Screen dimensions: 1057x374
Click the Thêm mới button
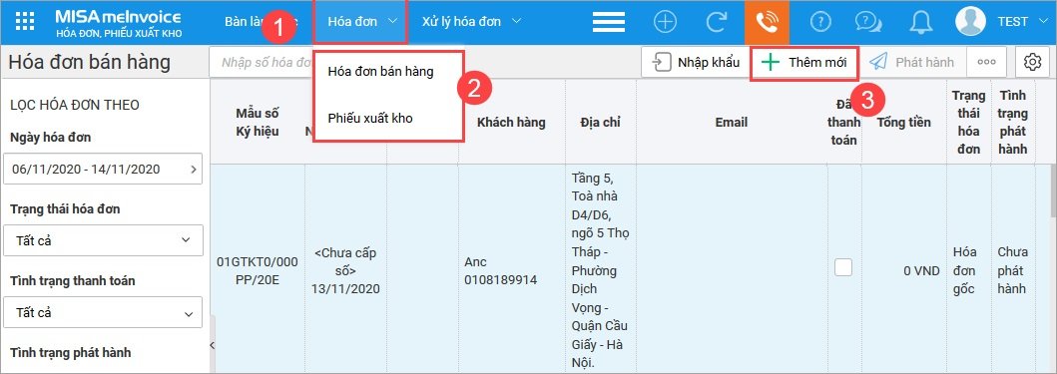804,63
